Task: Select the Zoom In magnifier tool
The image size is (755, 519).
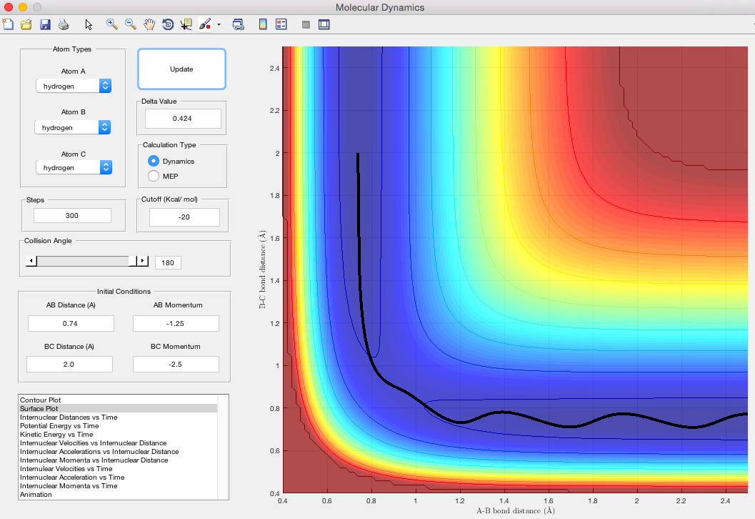Action: coord(112,24)
